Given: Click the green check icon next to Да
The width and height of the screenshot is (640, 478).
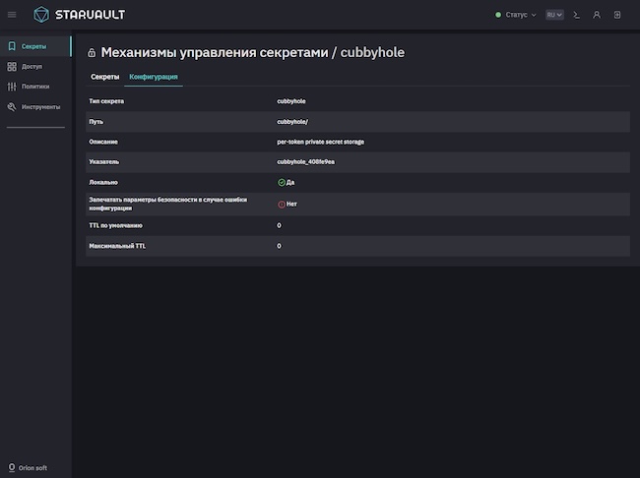Looking at the screenshot, I should coord(282,182).
